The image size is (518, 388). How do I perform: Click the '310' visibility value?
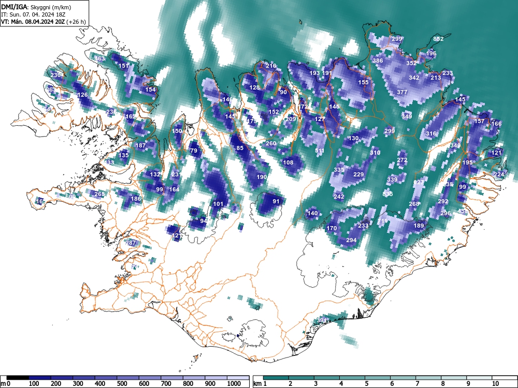pyautogui.click(x=375, y=153)
